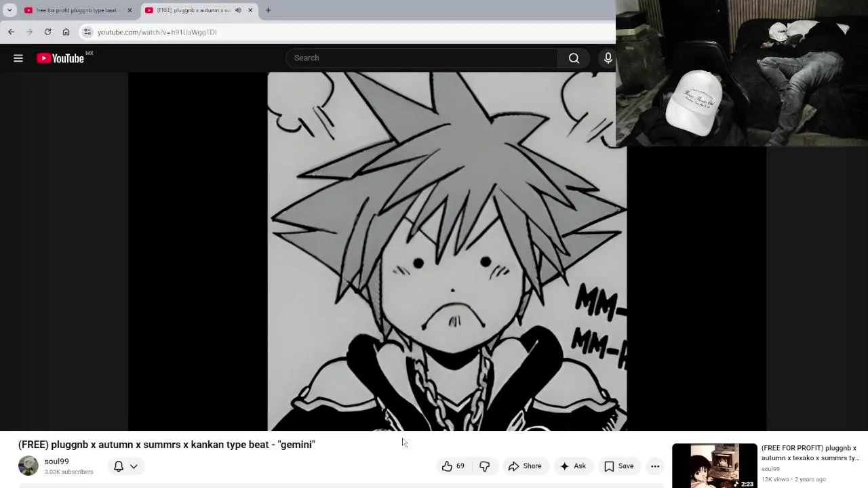
Task: Switch to the 'free for profit pluggnb' tab
Action: pos(77,10)
